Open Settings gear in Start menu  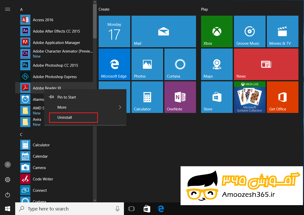(x=8, y=180)
